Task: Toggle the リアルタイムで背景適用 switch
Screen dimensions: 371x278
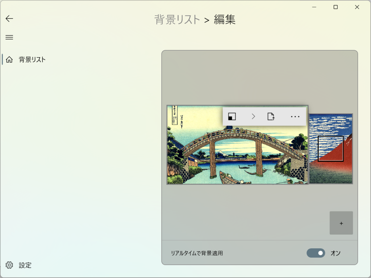Action: click(316, 253)
